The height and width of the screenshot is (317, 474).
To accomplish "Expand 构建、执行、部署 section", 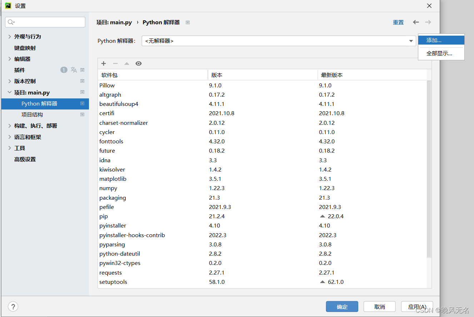I will pyautogui.click(x=10, y=126).
